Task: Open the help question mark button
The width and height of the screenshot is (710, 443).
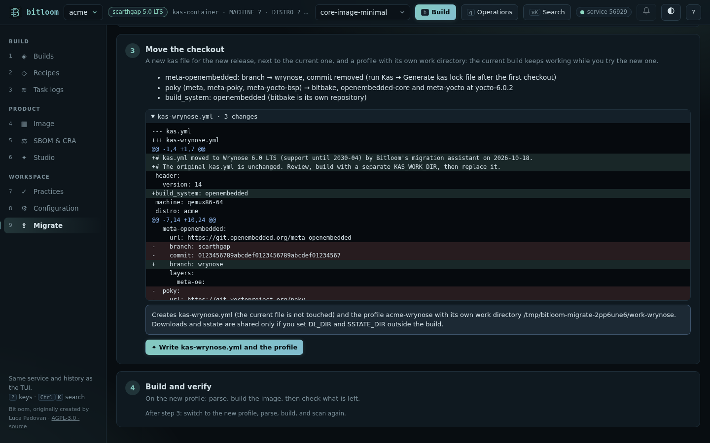Action: (693, 12)
